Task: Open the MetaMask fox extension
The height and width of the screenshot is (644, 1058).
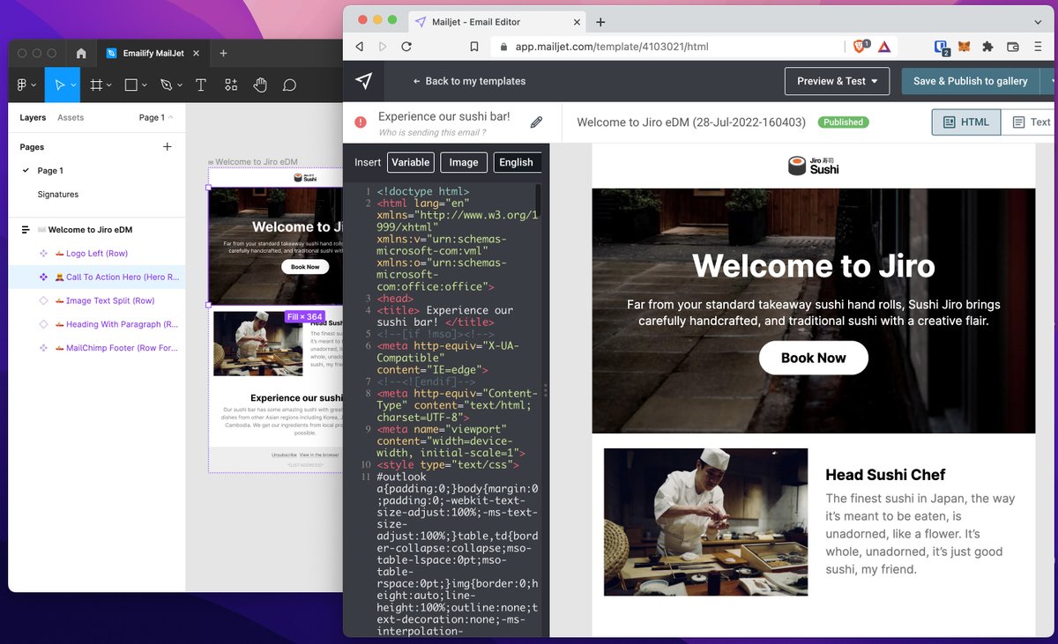Action: coord(965,47)
